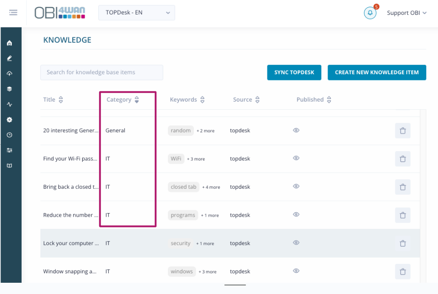Toggle published eye for Bring back closed tab
The image size is (438, 294).
click(x=296, y=186)
